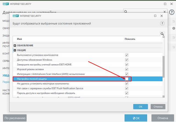The width and height of the screenshot is (176, 122).
Task: Click shield OK button in background window
Action: pos(136,118)
